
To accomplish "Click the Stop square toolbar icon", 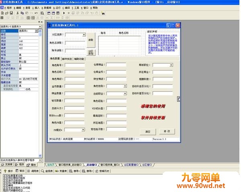I will (x=69, y=13).
